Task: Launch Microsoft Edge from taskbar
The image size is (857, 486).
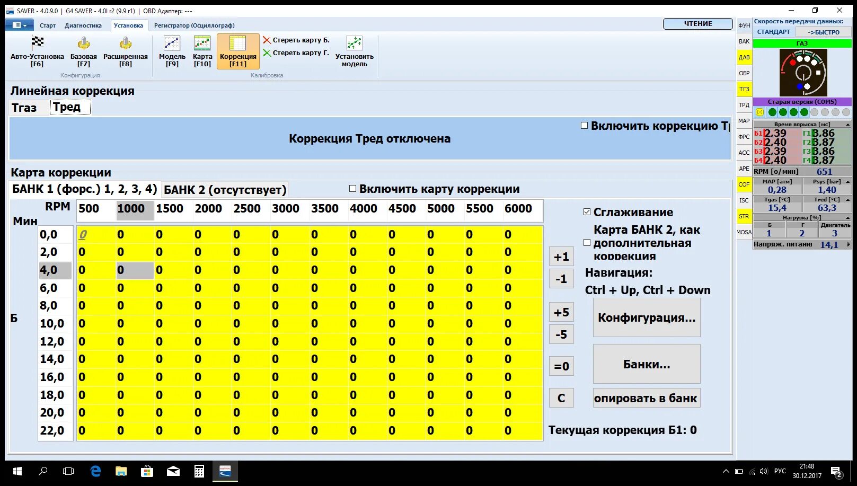Action: coord(95,471)
